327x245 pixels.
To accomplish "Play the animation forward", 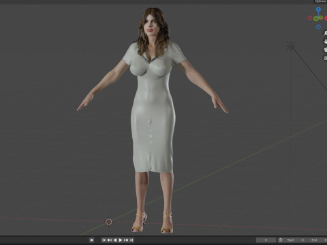I will click(121, 240).
